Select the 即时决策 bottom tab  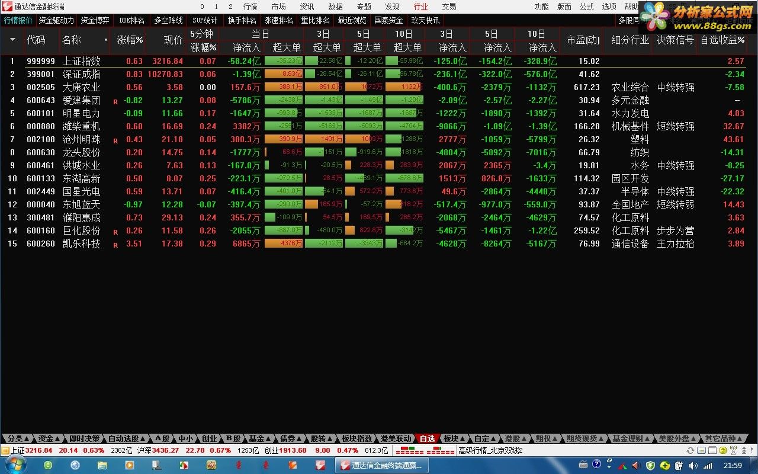(84, 438)
